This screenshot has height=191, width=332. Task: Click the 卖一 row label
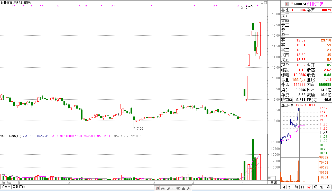click(285, 35)
